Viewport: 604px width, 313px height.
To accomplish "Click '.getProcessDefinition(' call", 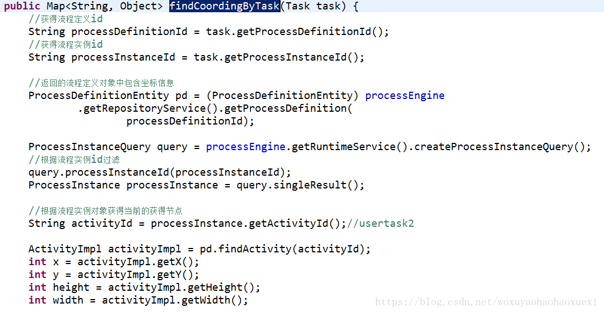I will pyautogui.click(x=286, y=108).
